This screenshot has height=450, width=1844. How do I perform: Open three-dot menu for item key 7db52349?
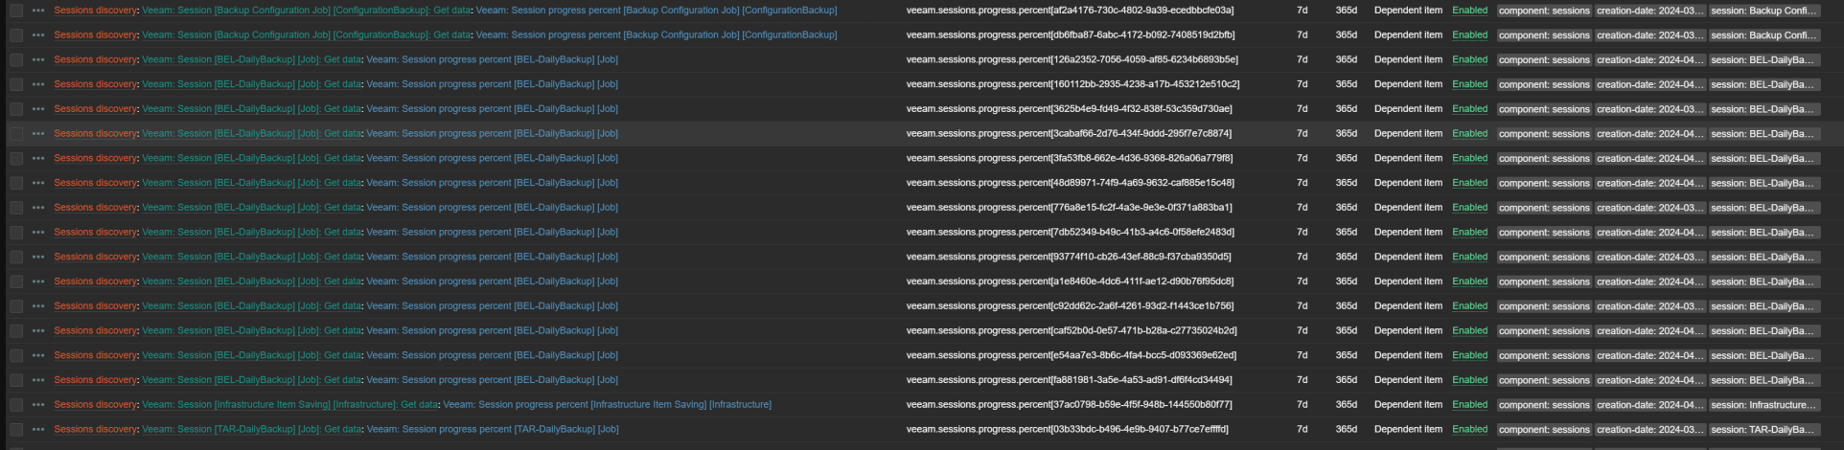coord(38,233)
